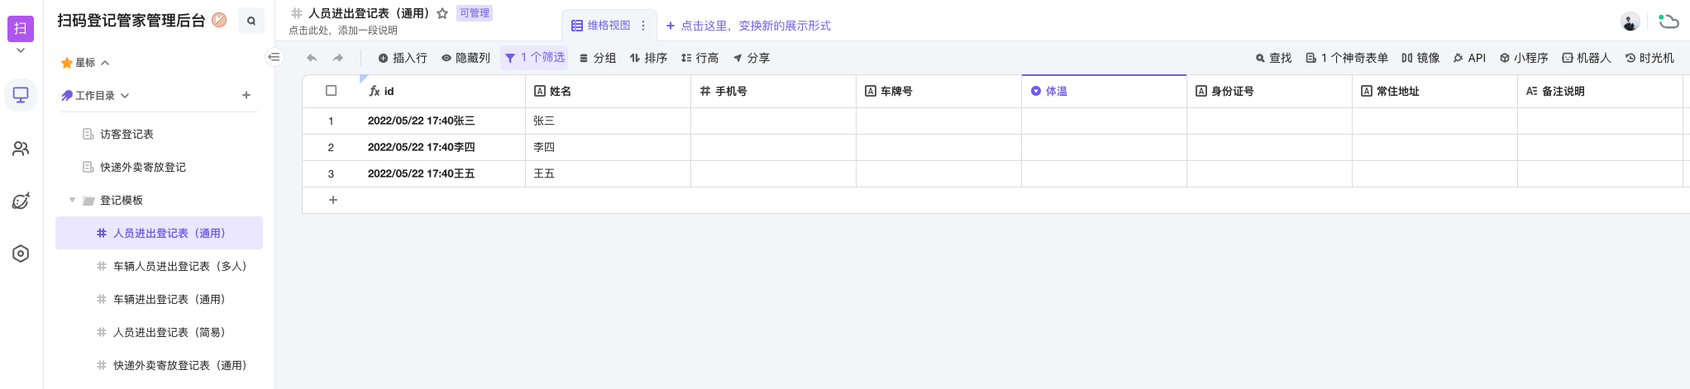Star the 人员进出登记表 datasheet
Screen dimensions: 1690x389
[442, 13]
